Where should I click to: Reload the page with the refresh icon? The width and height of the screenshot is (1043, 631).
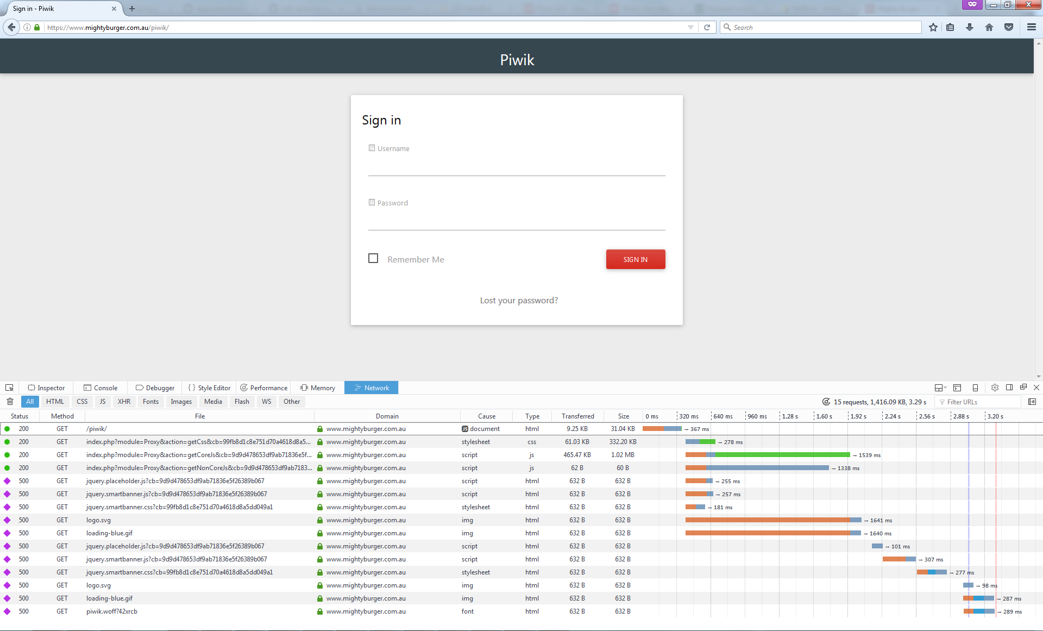point(707,27)
